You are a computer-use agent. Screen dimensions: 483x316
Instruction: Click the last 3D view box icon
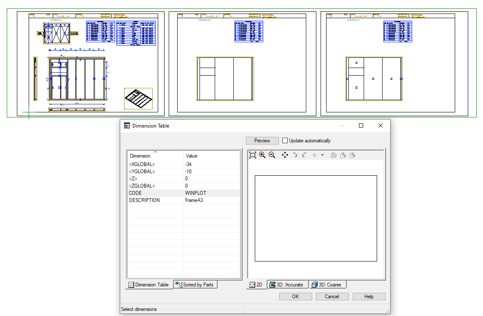(352, 155)
